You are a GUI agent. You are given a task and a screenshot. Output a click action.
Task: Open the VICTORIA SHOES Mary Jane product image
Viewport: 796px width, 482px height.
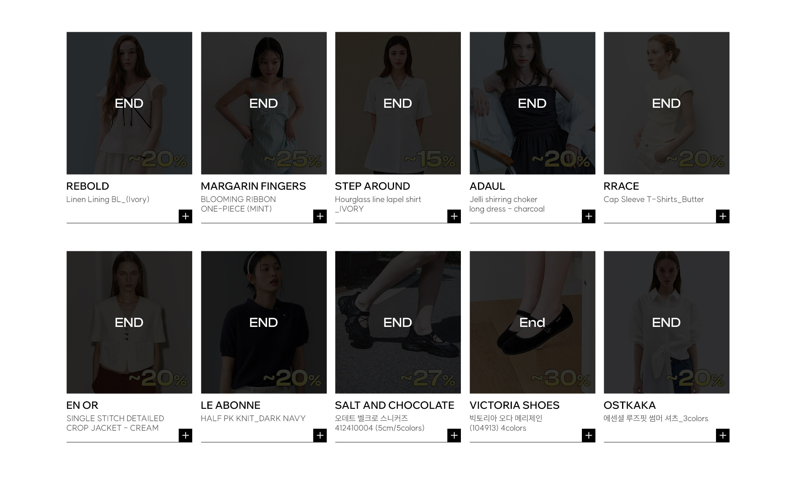point(533,322)
